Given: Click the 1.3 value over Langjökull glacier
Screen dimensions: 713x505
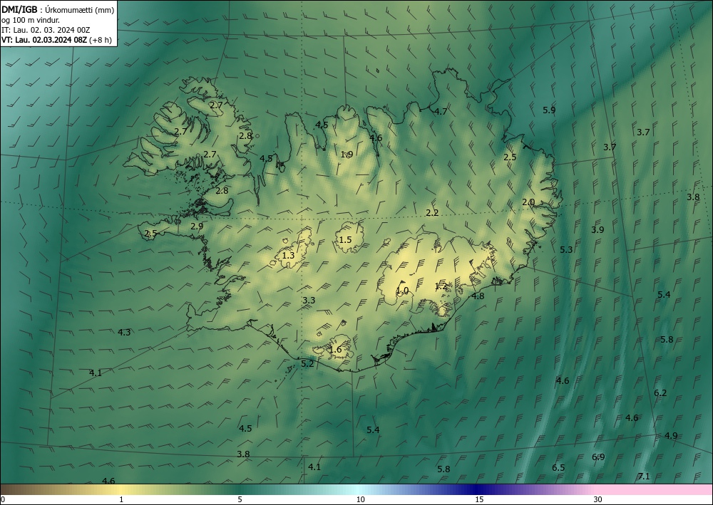Looking at the screenshot, I should (288, 256).
